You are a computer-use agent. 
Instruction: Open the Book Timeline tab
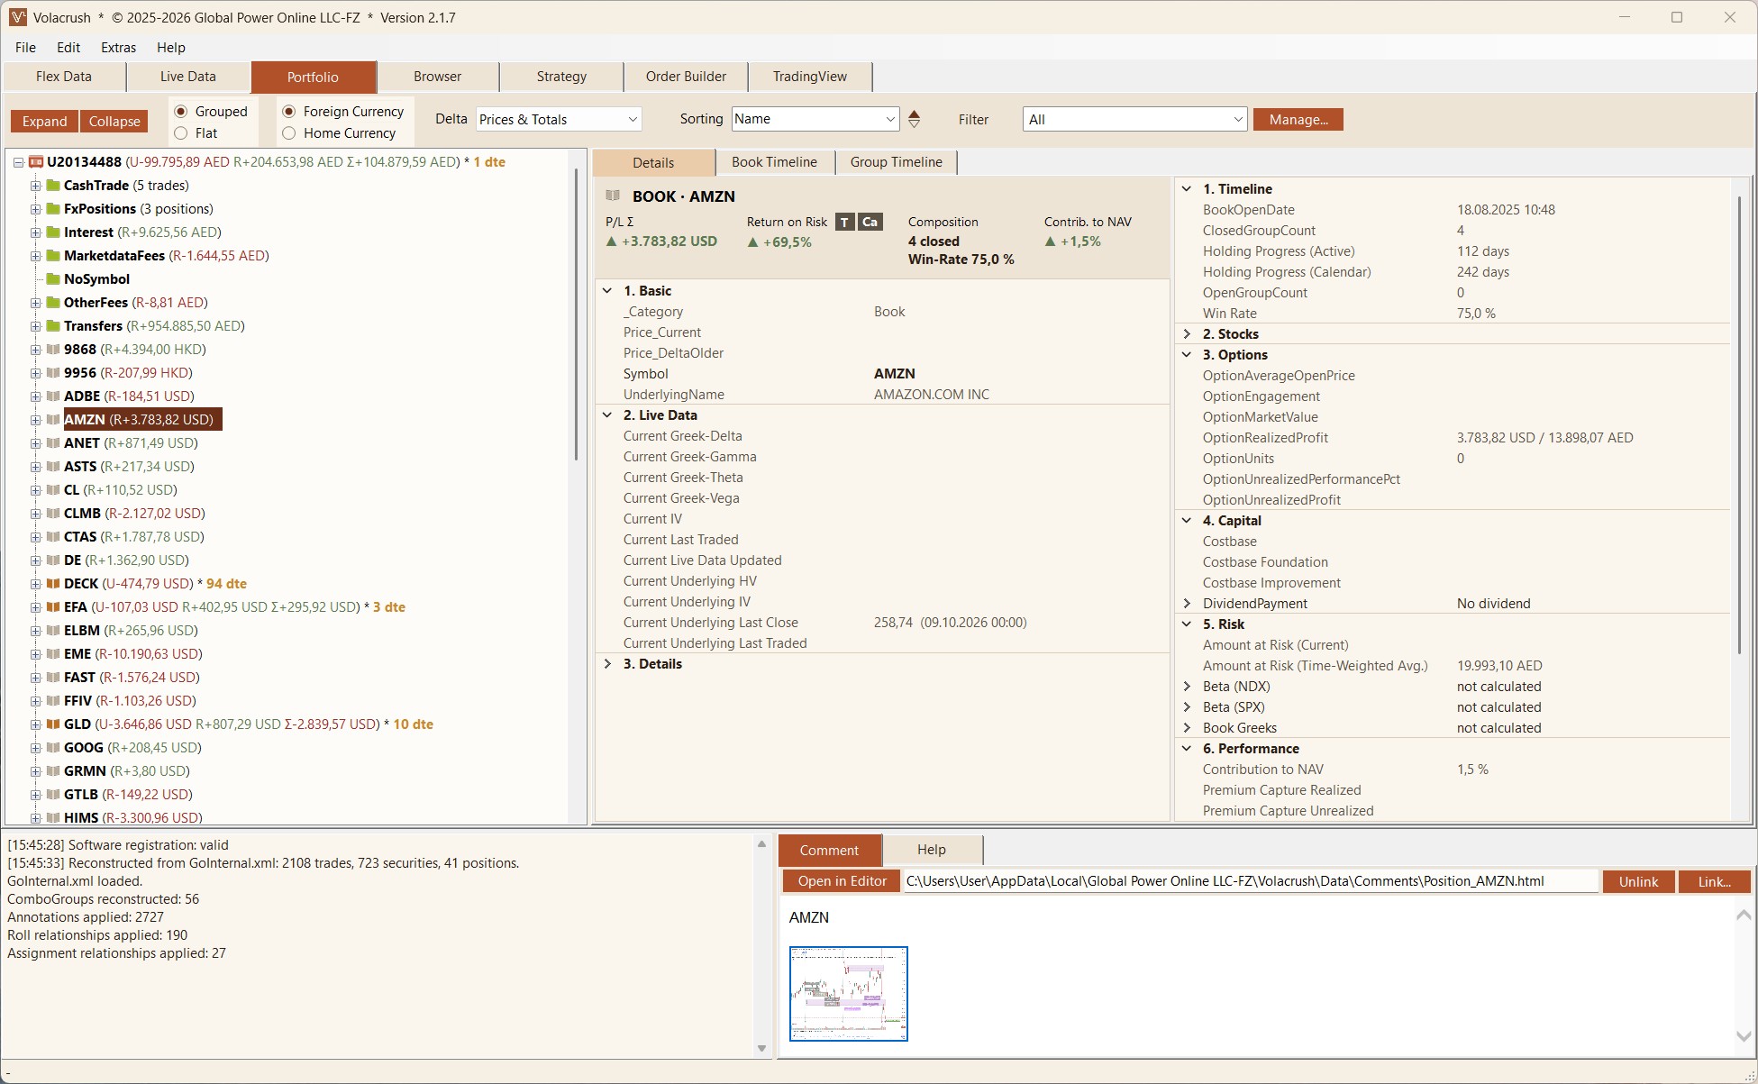(x=774, y=162)
